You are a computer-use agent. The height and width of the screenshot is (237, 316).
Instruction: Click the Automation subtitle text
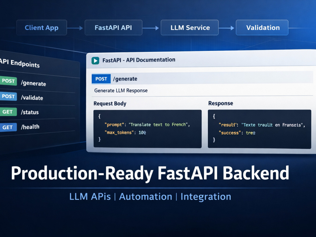pos(146,197)
